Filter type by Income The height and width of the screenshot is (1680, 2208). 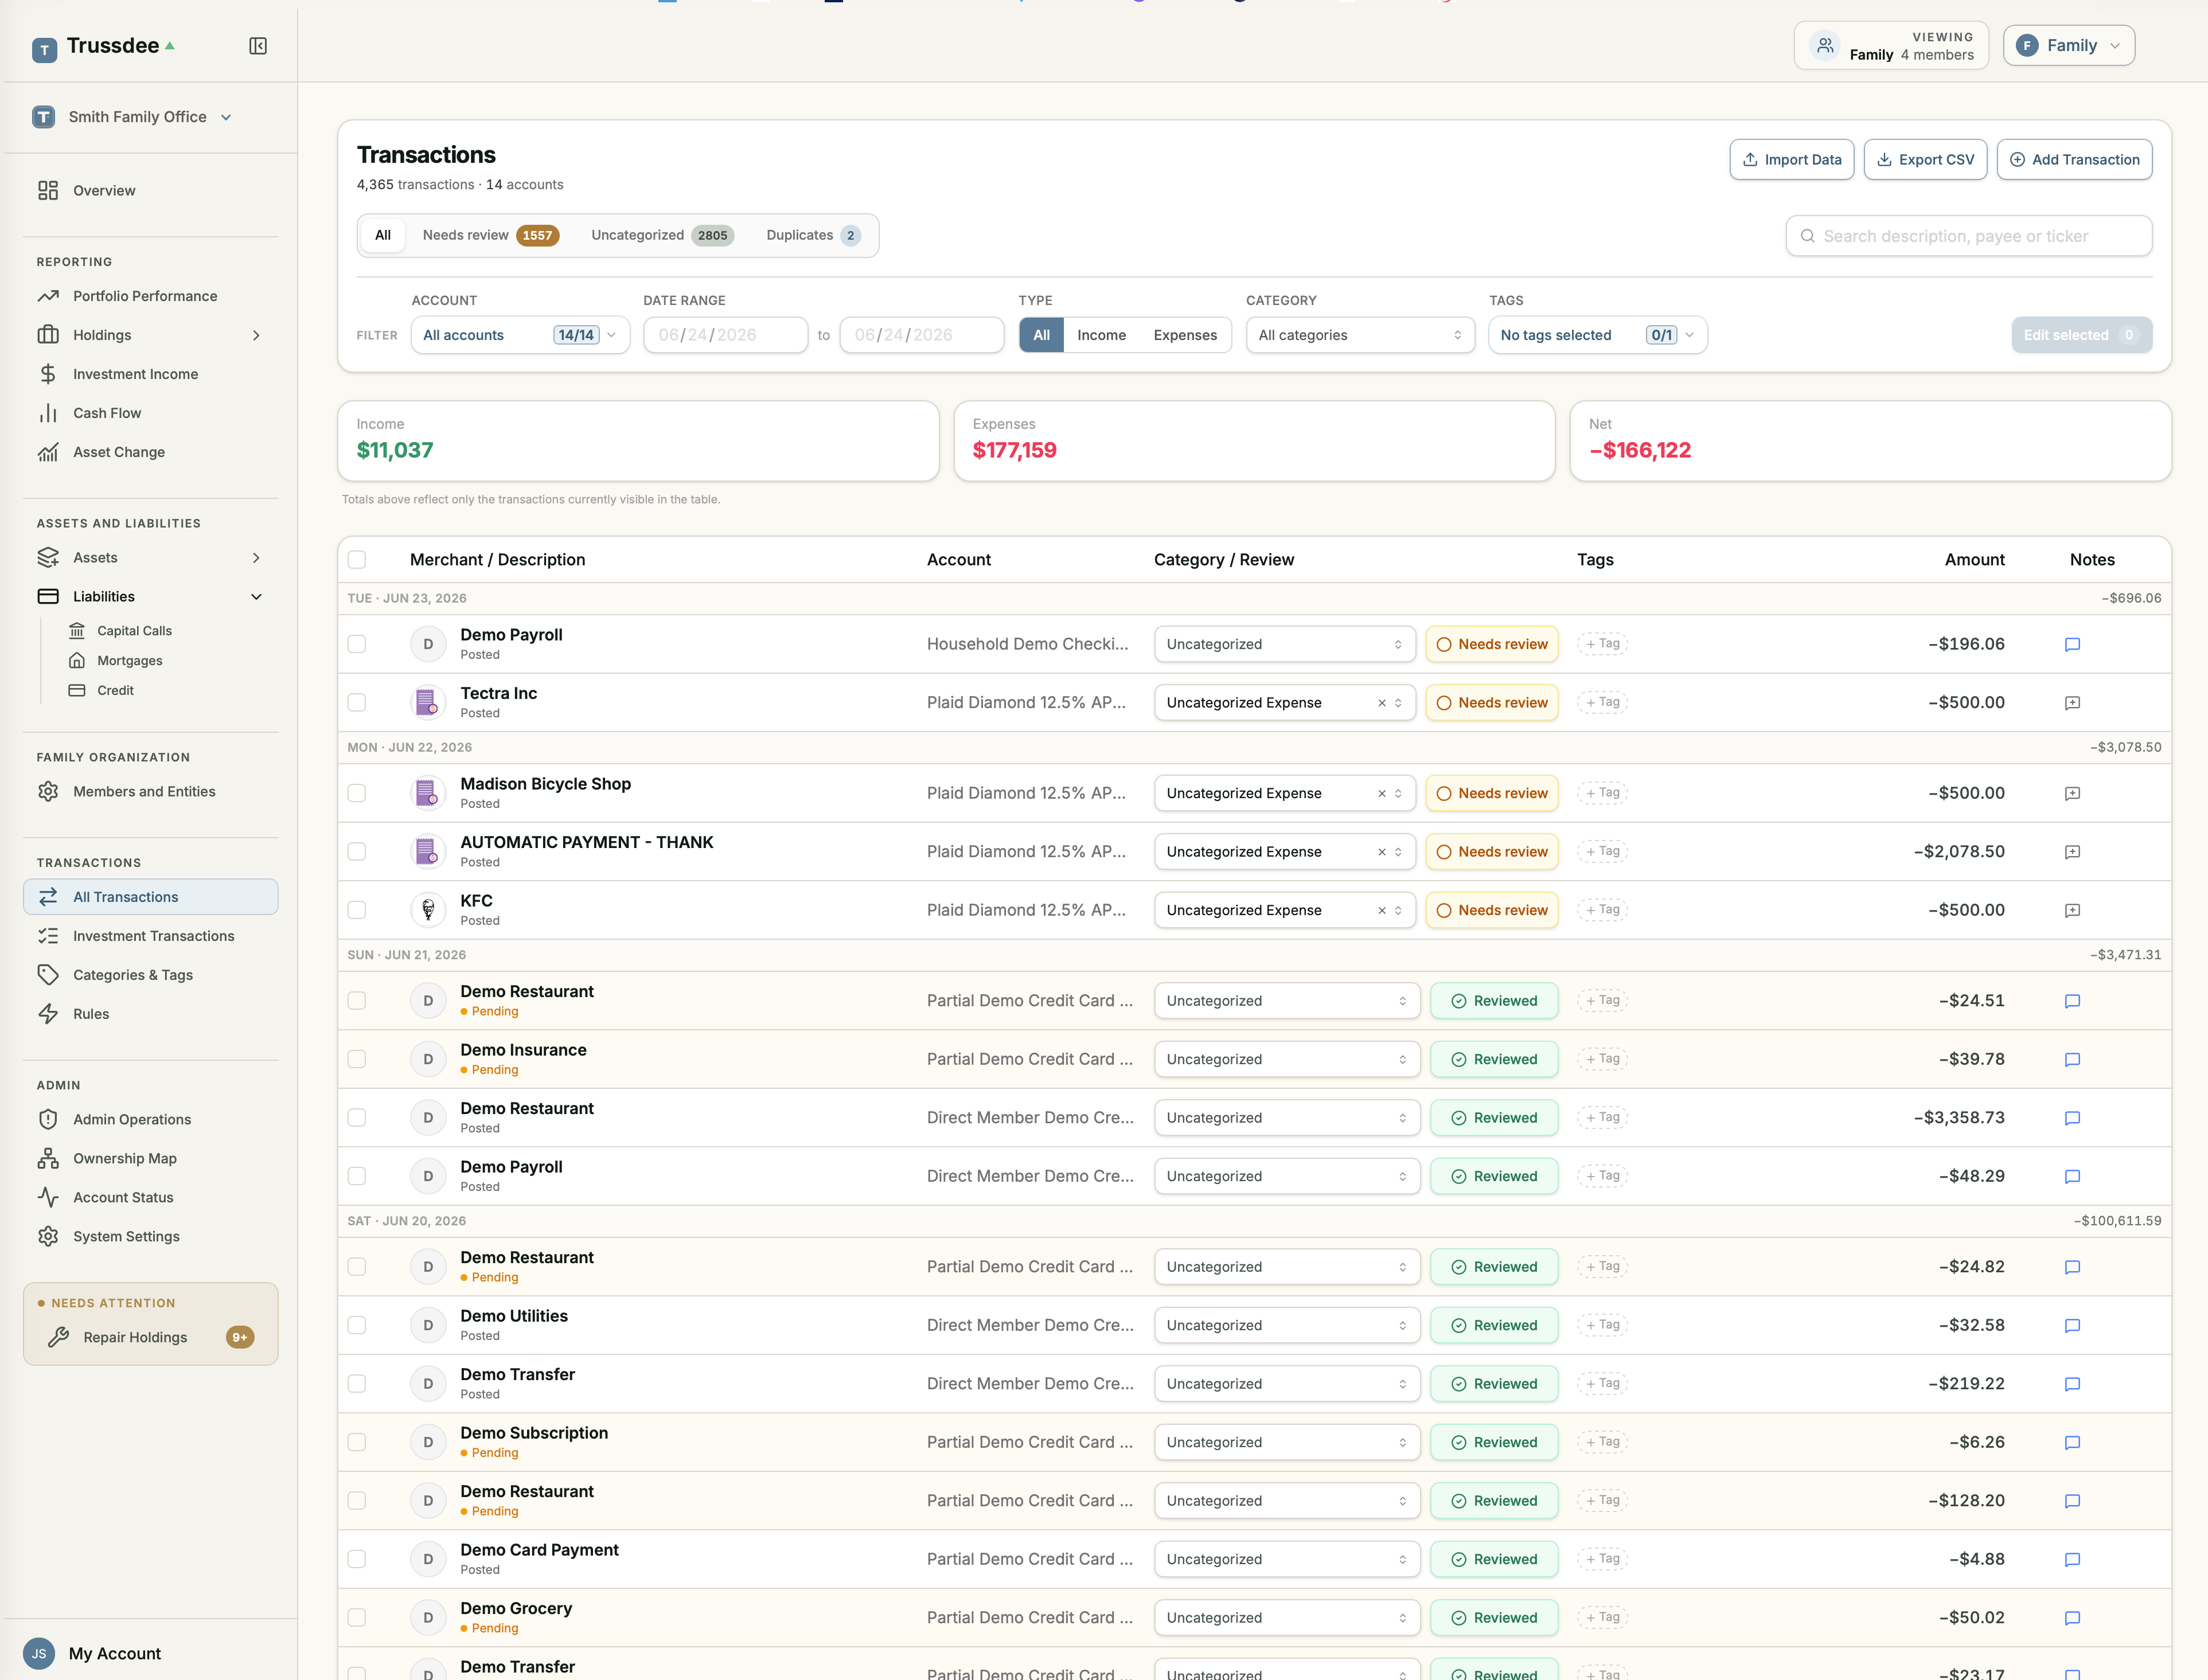(x=1101, y=335)
